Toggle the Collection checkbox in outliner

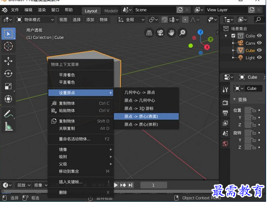[x=233, y=36]
